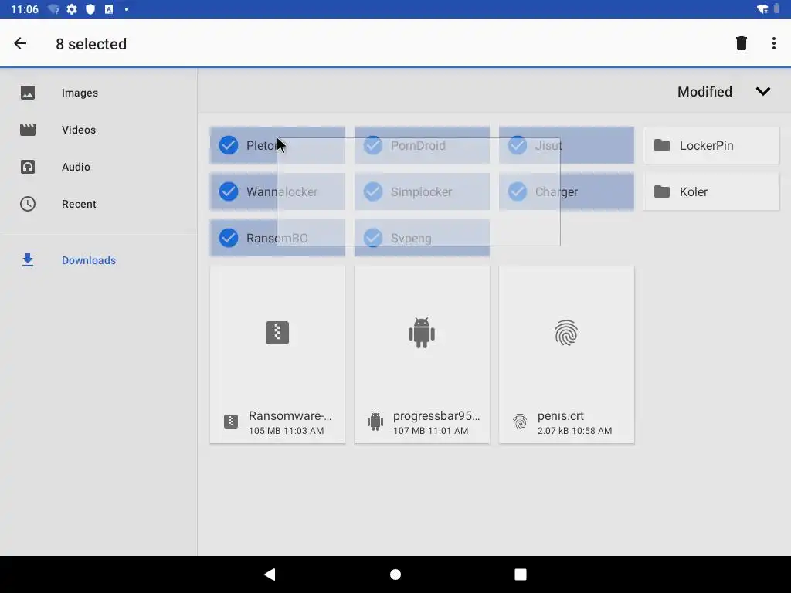Viewport: 791px width, 593px height.
Task: Click the Downloads arrow icon
Action: point(28,260)
